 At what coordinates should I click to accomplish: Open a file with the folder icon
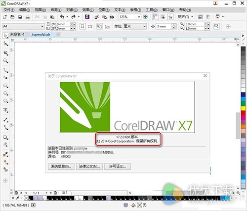pos(12,17)
